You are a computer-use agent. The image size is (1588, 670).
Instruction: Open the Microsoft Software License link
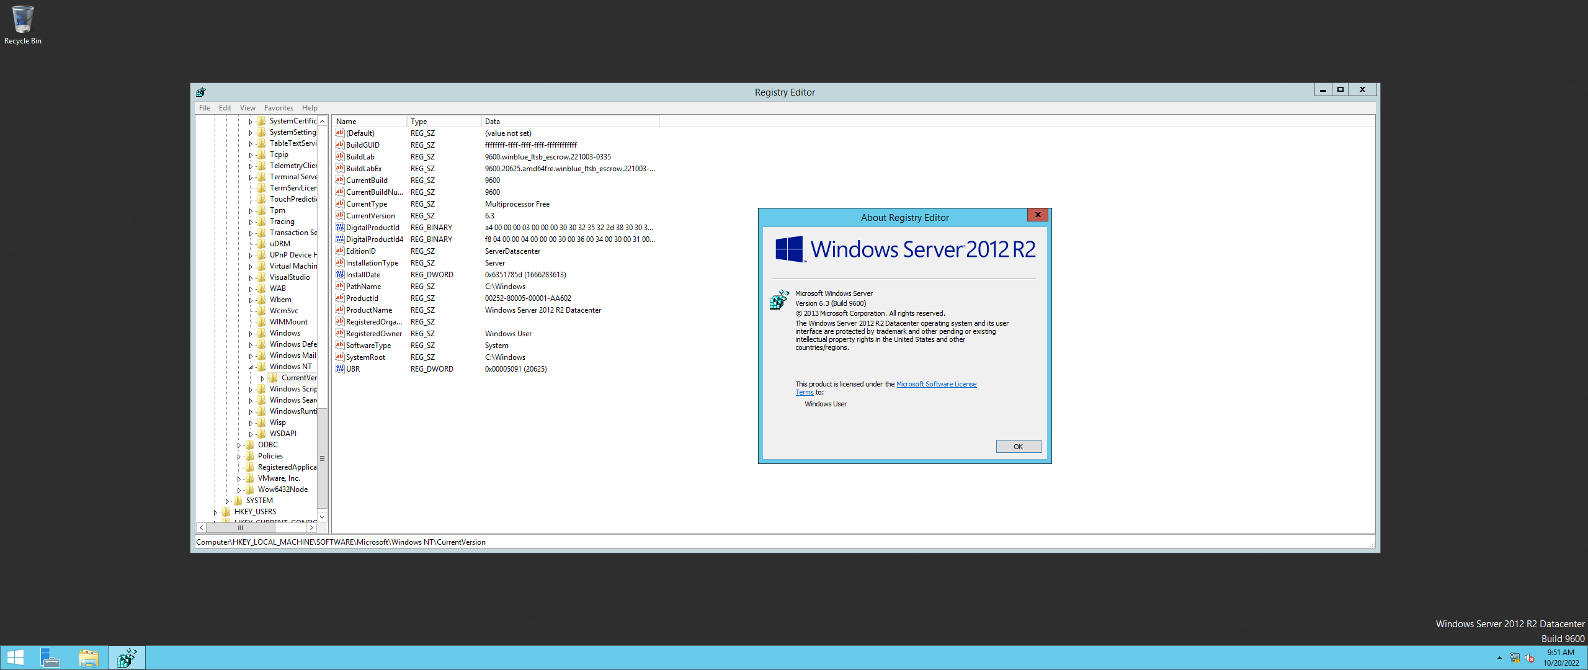pyautogui.click(x=936, y=384)
